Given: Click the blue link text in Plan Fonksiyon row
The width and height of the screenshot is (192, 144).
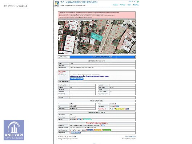Looking at the screenshot, I should point(89,76).
